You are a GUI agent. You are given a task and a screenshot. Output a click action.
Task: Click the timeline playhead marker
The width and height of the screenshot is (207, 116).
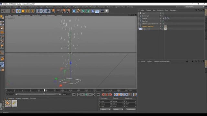[44, 90]
